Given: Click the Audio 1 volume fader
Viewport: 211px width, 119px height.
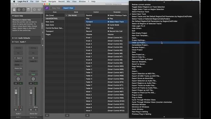Looking at the screenshot, I should point(16,92).
